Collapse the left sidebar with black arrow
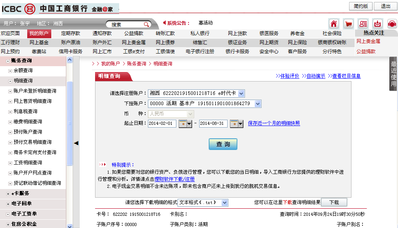The height and width of the screenshot is (228, 398). 76,143
